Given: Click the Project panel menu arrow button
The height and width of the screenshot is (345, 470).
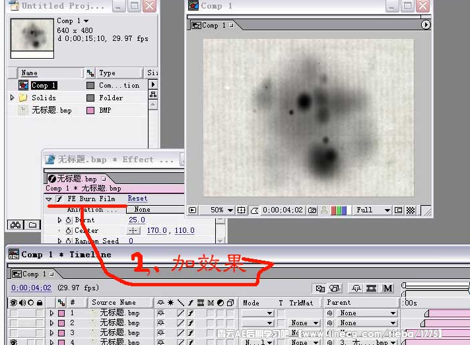Looking at the screenshot, I should tap(153, 84).
